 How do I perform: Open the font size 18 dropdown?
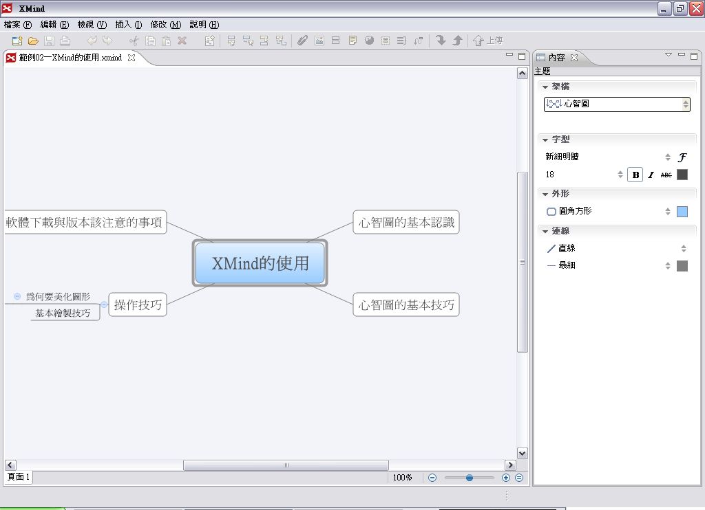pos(584,175)
